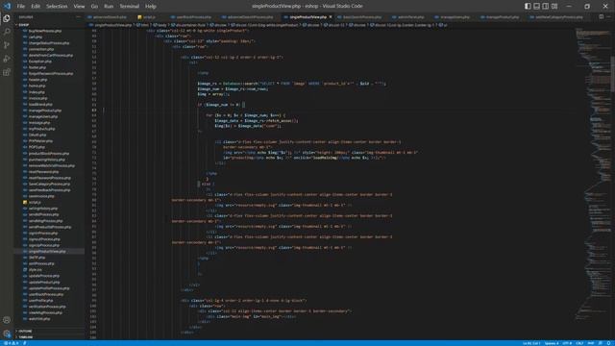Image resolution: width=615 pixels, height=346 pixels.
Task: Open the Extensions view
Action: click(7, 72)
